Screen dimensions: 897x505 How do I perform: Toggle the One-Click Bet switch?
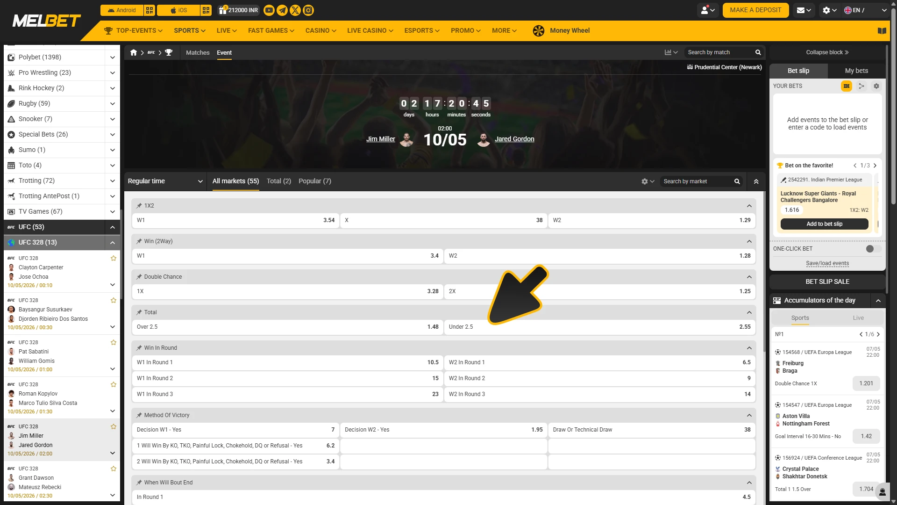coord(873,249)
